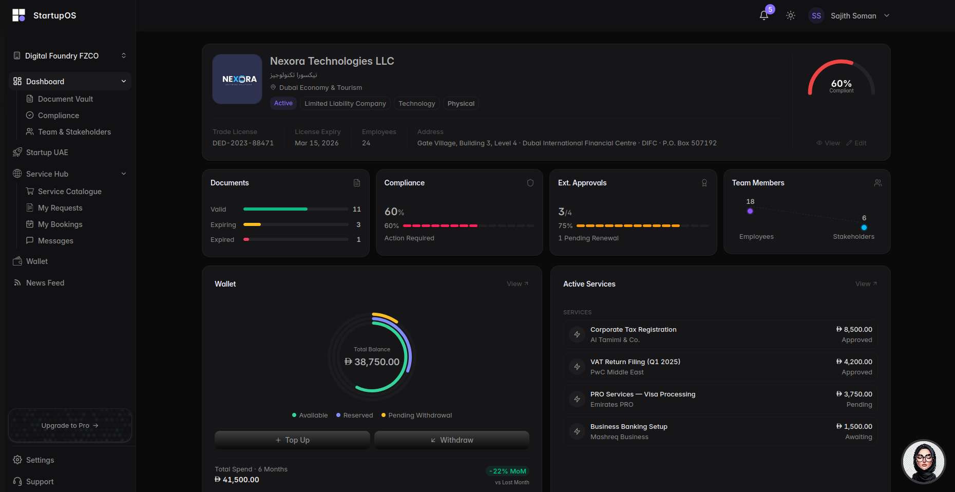The width and height of the screenshot is (955, 492).
Task: Click View company profile link
Action: click(x=828, y=143)
